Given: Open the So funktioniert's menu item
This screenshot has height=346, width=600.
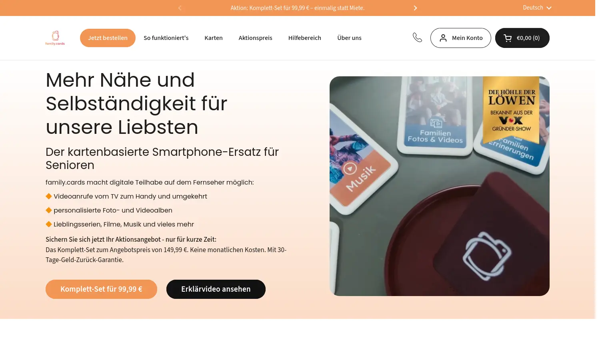Looking at the screenshot, I should pos(166,38).
